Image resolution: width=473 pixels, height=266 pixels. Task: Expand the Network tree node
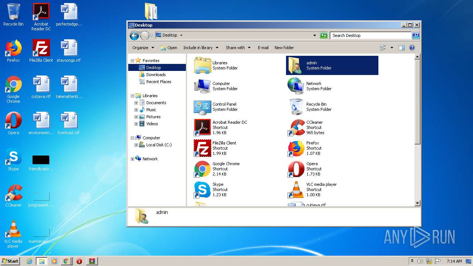(x=132, y=159)
